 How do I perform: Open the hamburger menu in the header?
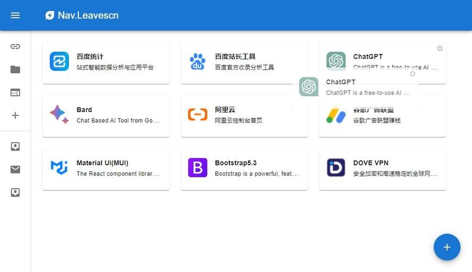pos(15,15)
